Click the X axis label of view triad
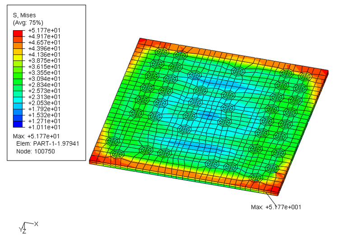This screenshot has width=350, height=239. [x=36, y=224]
